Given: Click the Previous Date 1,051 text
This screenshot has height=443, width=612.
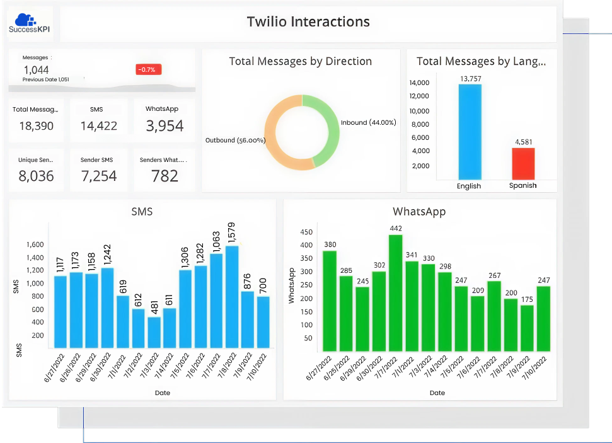Looking at the screenshot, I should (x=45, y=79).
